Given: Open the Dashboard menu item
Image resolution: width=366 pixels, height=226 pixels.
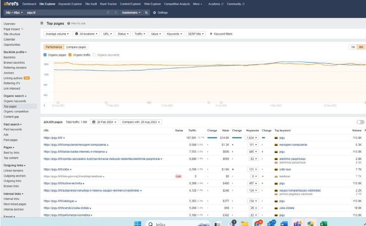Looking at the screenshot, I should [x=29, y=4].
